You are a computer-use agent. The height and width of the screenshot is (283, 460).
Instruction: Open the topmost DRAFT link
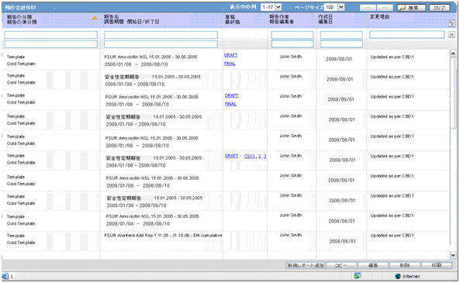[230, 55]
